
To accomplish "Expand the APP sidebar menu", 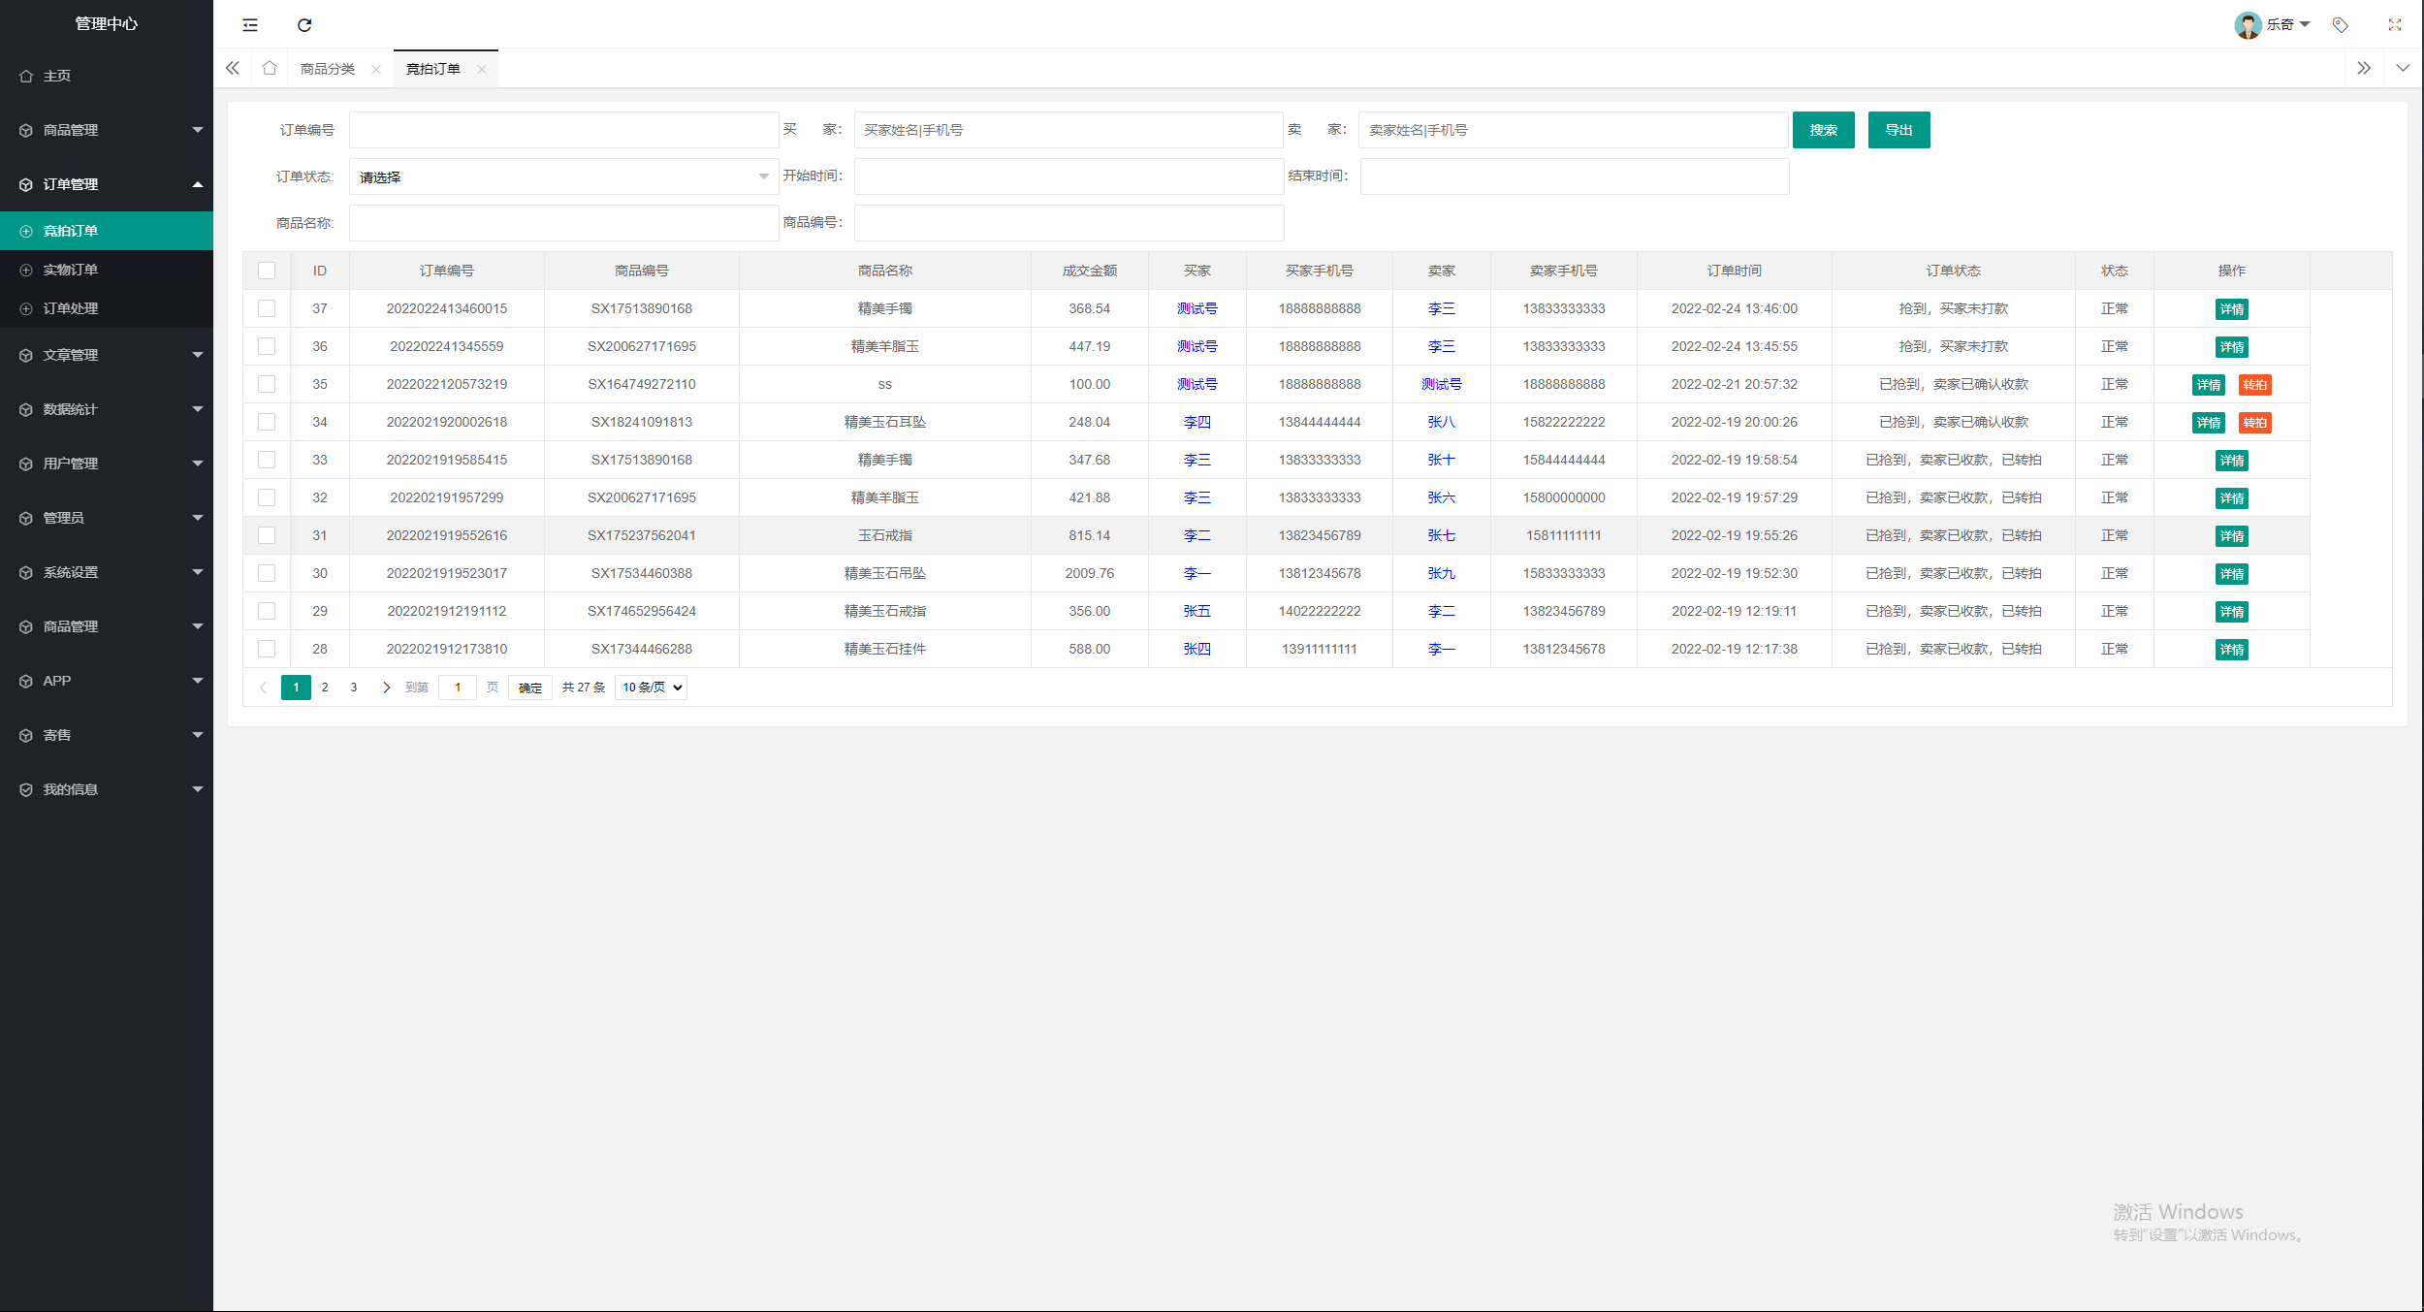I will pos(107,681).
